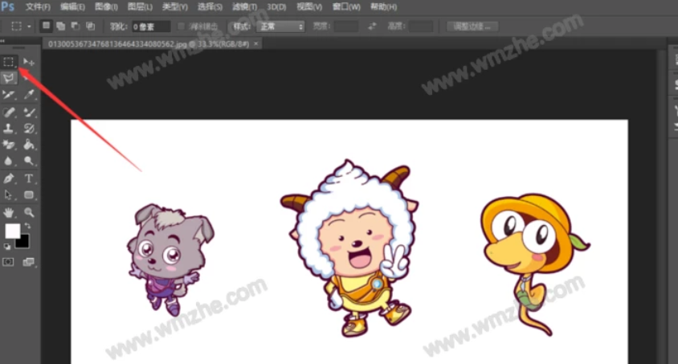This screenshot has height=364, width=678.
Task: Open the tool preset picker arrow
Action: pyautogui.click(x=29, y=27)
